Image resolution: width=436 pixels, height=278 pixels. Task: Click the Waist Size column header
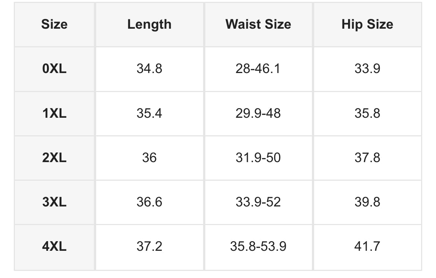pos(258,24)
